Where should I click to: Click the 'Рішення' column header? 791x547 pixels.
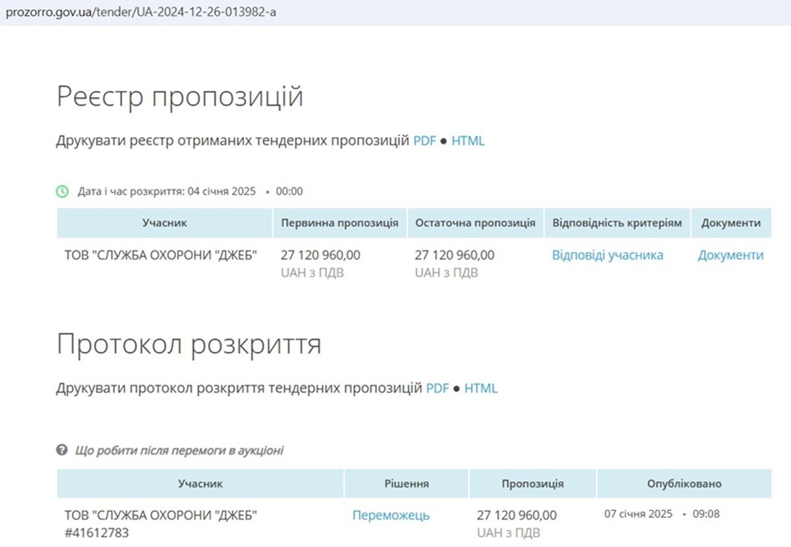407,484
